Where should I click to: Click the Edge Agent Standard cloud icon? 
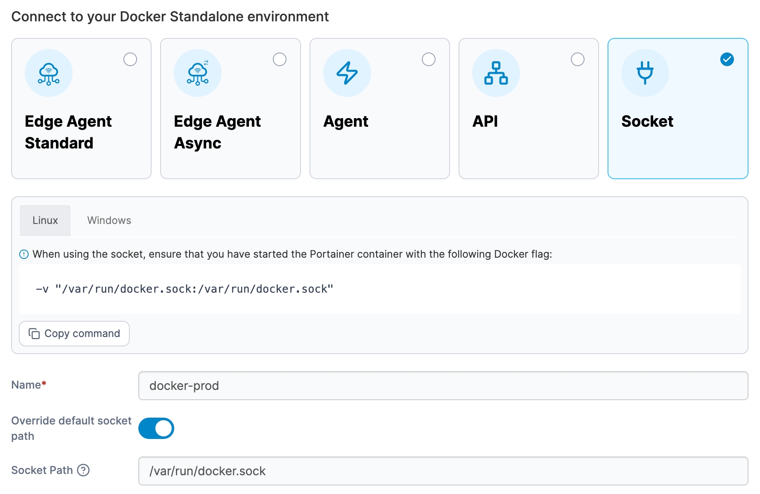(x=49, y=73)
